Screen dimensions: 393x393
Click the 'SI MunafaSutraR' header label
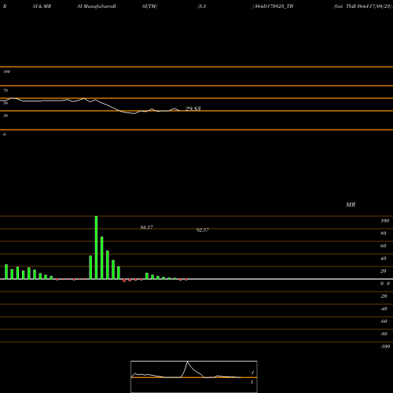[x=97, y=6]
